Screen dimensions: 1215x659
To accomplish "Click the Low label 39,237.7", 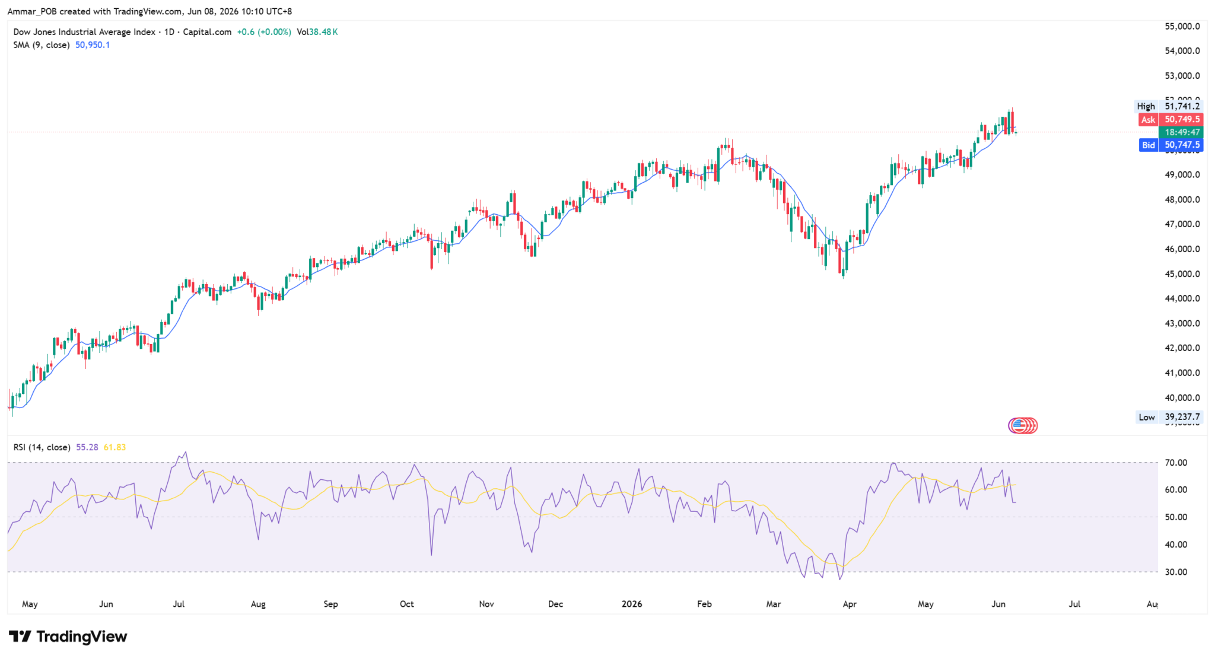I will (x=1169, y=417).
